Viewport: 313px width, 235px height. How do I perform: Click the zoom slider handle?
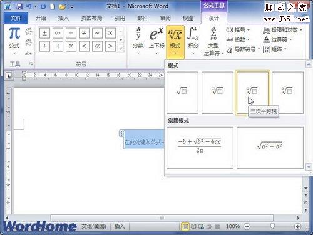272,226
